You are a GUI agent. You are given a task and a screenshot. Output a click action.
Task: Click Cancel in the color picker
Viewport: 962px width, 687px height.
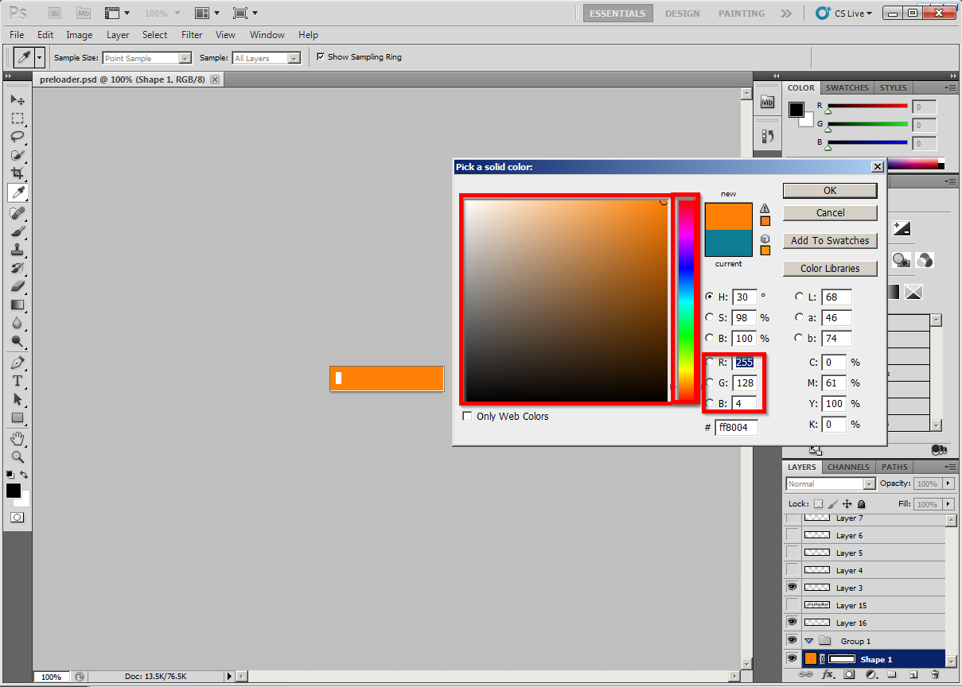(830, 212)
